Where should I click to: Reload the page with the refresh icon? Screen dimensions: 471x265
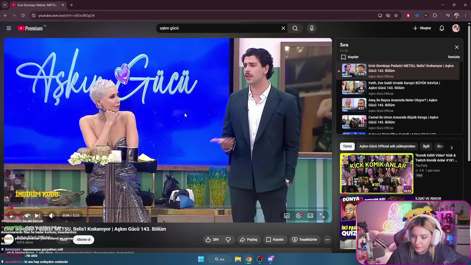pos(23,15)
